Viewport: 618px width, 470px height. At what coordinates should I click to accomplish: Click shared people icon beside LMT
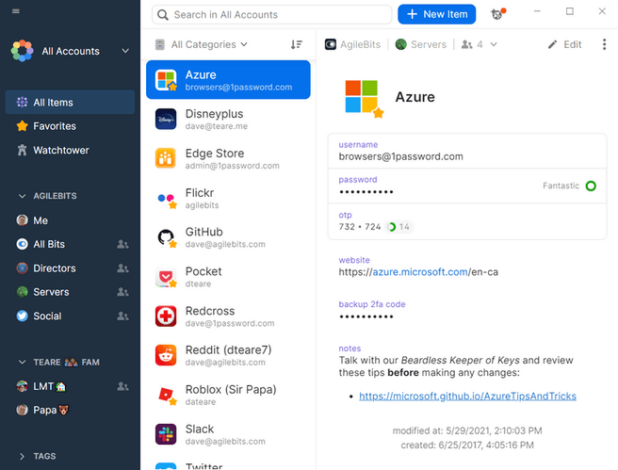point(122,386)
